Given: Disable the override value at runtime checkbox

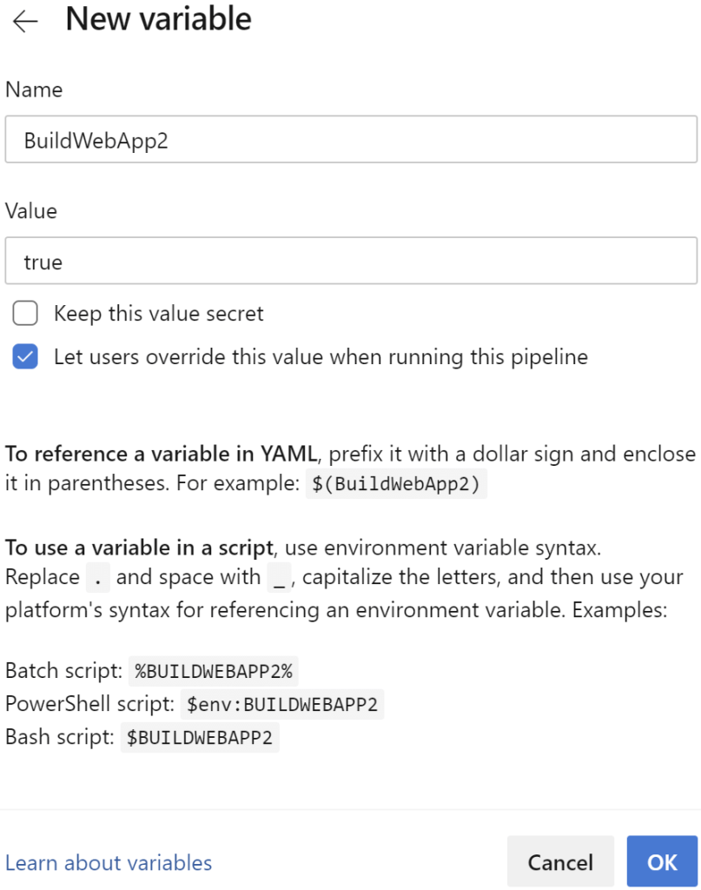Looking at the screenshot, I should click(24, 356).
